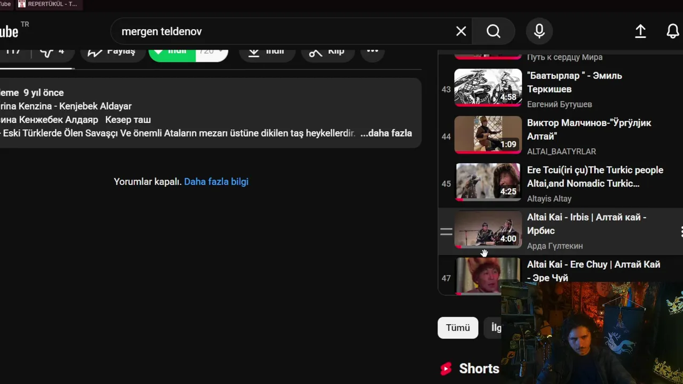The height and width of the screenshot is (384, 683).
Task: Open the Баатырлар playlist video thumbnail
Action: [x=488, y=88]
